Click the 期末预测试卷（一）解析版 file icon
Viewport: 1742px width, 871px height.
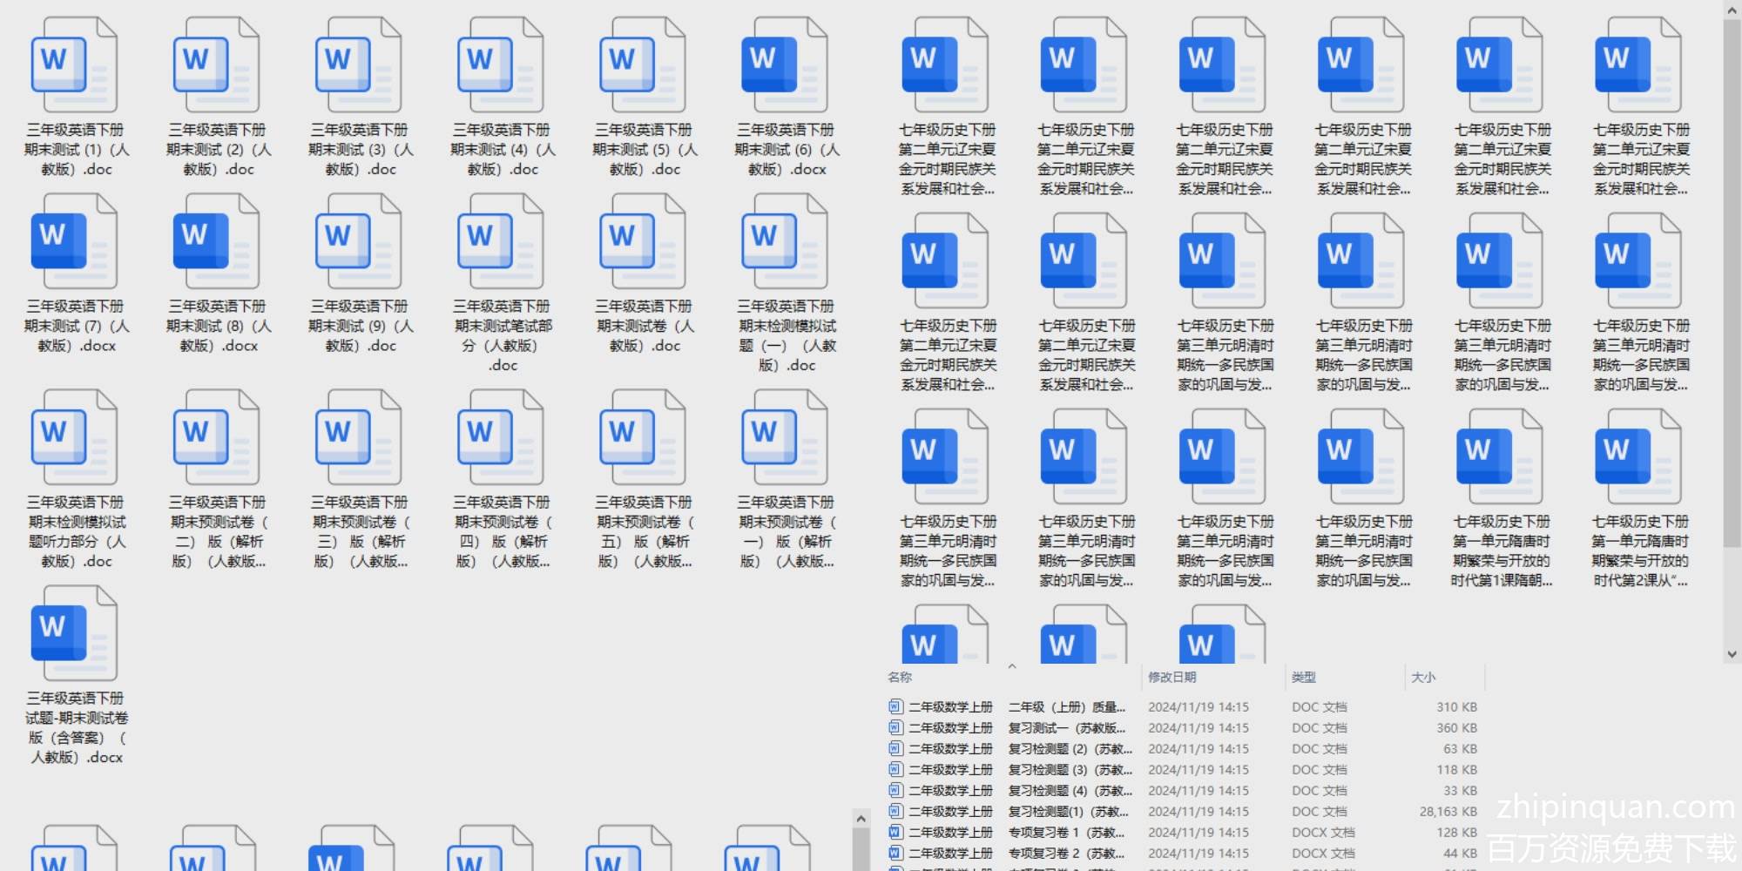point(784,437)
